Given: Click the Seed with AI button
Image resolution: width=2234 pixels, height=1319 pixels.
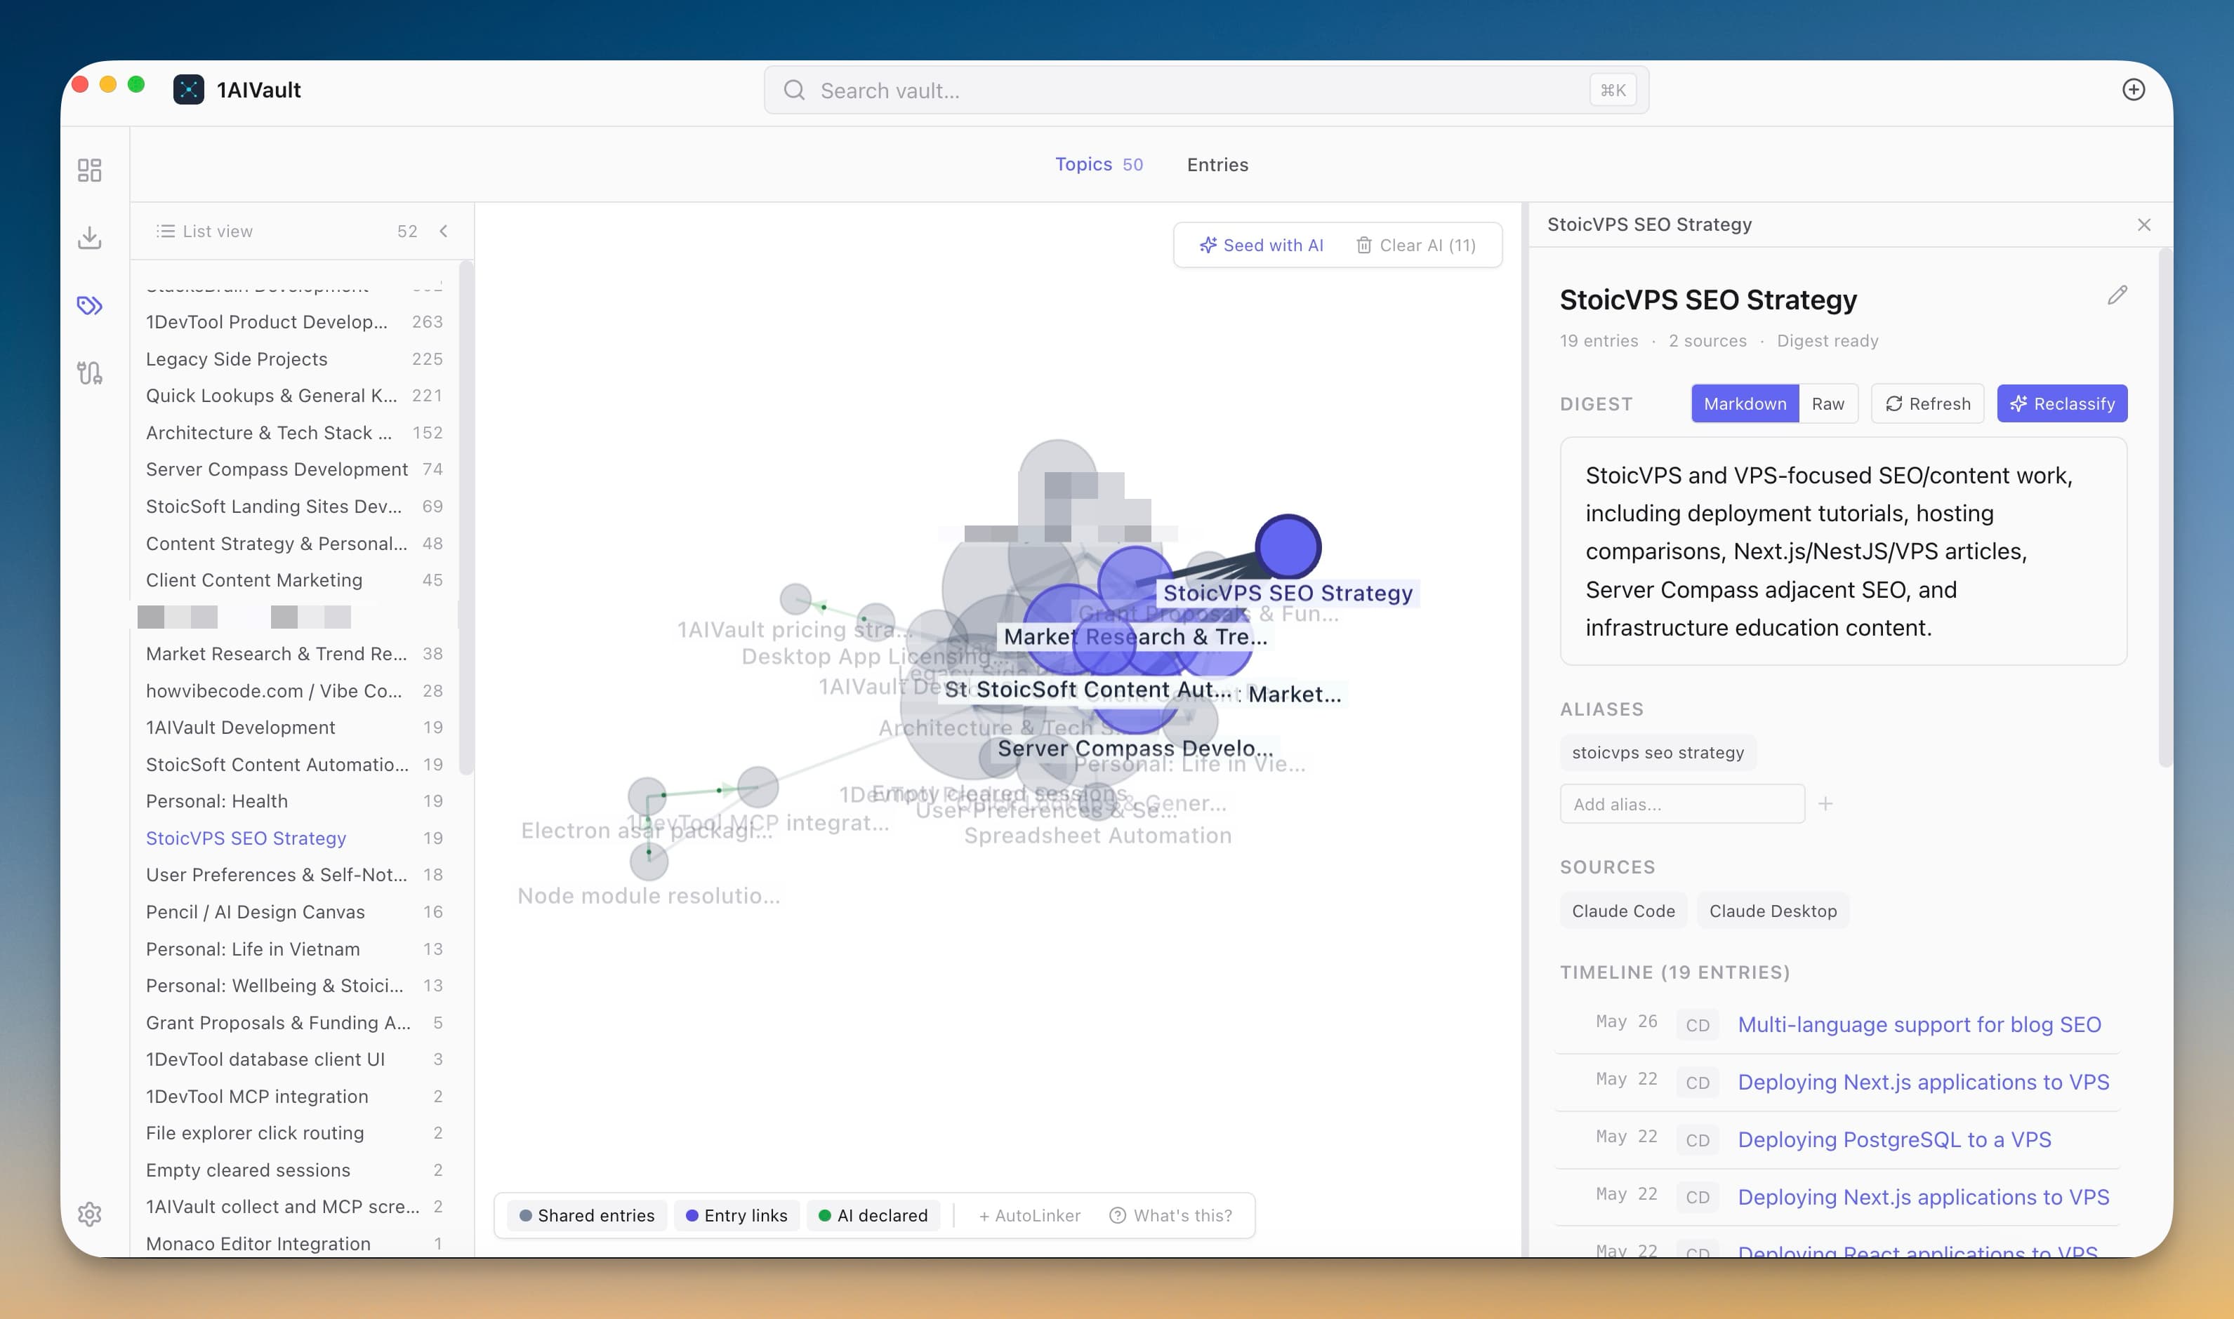Looking at the screenshot, I should coord(1261,246).
